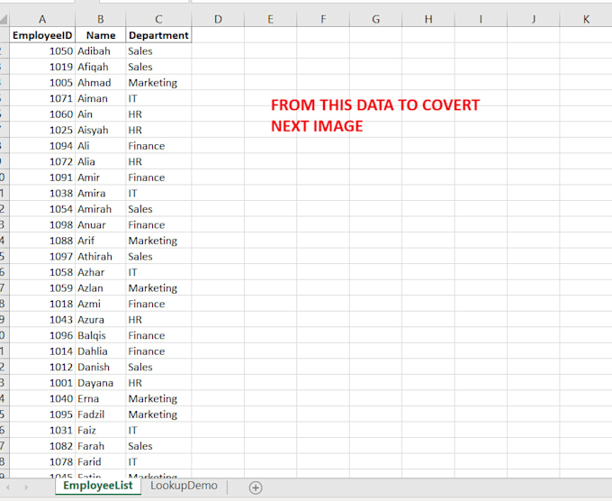Select cell with ID 1091
This screenshot has width=612, height=501.
[x=42, y=178]
